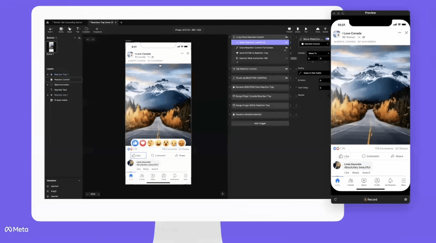Screen dimensions: 436x243
Task: Select the Import tool in the toolbar
Action: point(50,30)
